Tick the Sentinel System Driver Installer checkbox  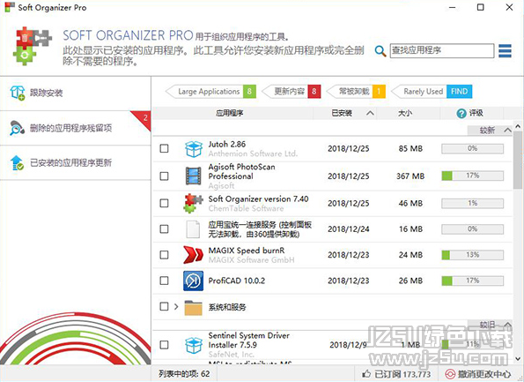(164, 345)
